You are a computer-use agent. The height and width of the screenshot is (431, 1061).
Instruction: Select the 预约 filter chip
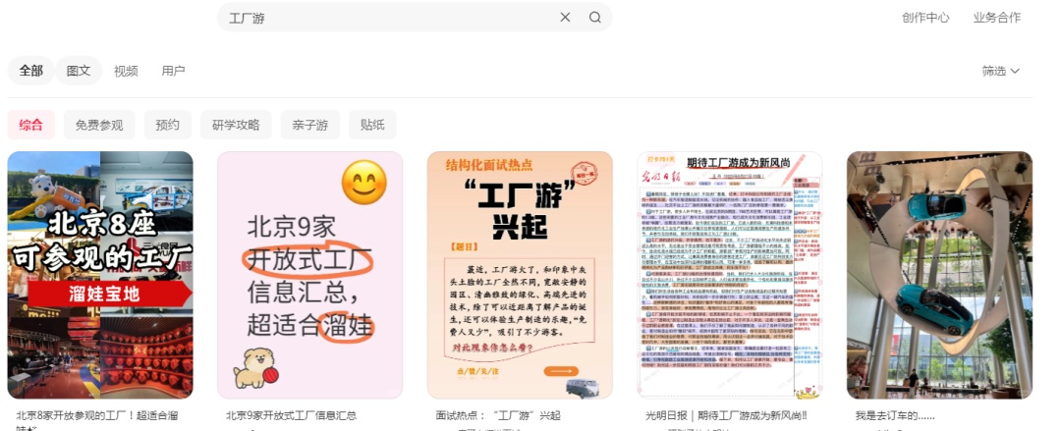[167, 125]
